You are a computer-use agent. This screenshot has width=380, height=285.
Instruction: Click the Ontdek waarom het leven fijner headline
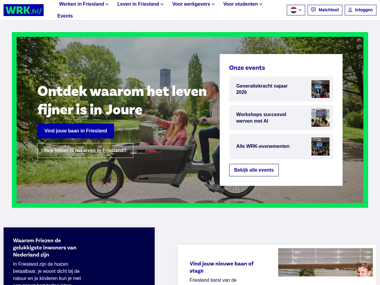[122, 100]
